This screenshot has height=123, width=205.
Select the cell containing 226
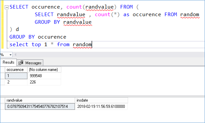[44, 82]
